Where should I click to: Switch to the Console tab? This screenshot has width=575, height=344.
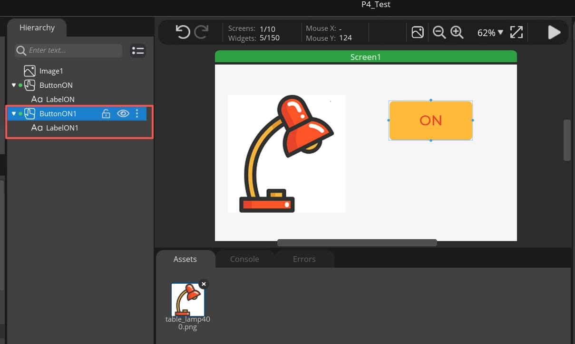tap(244, 259)
